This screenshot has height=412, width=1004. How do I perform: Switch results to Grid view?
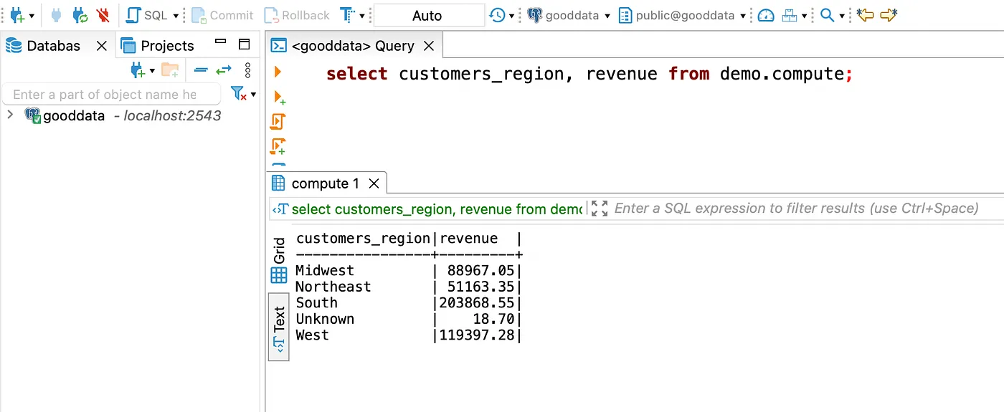point(279,261)
